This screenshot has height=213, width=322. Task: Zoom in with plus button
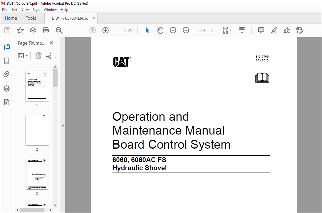pyautogui.click(x=186, y=30)
